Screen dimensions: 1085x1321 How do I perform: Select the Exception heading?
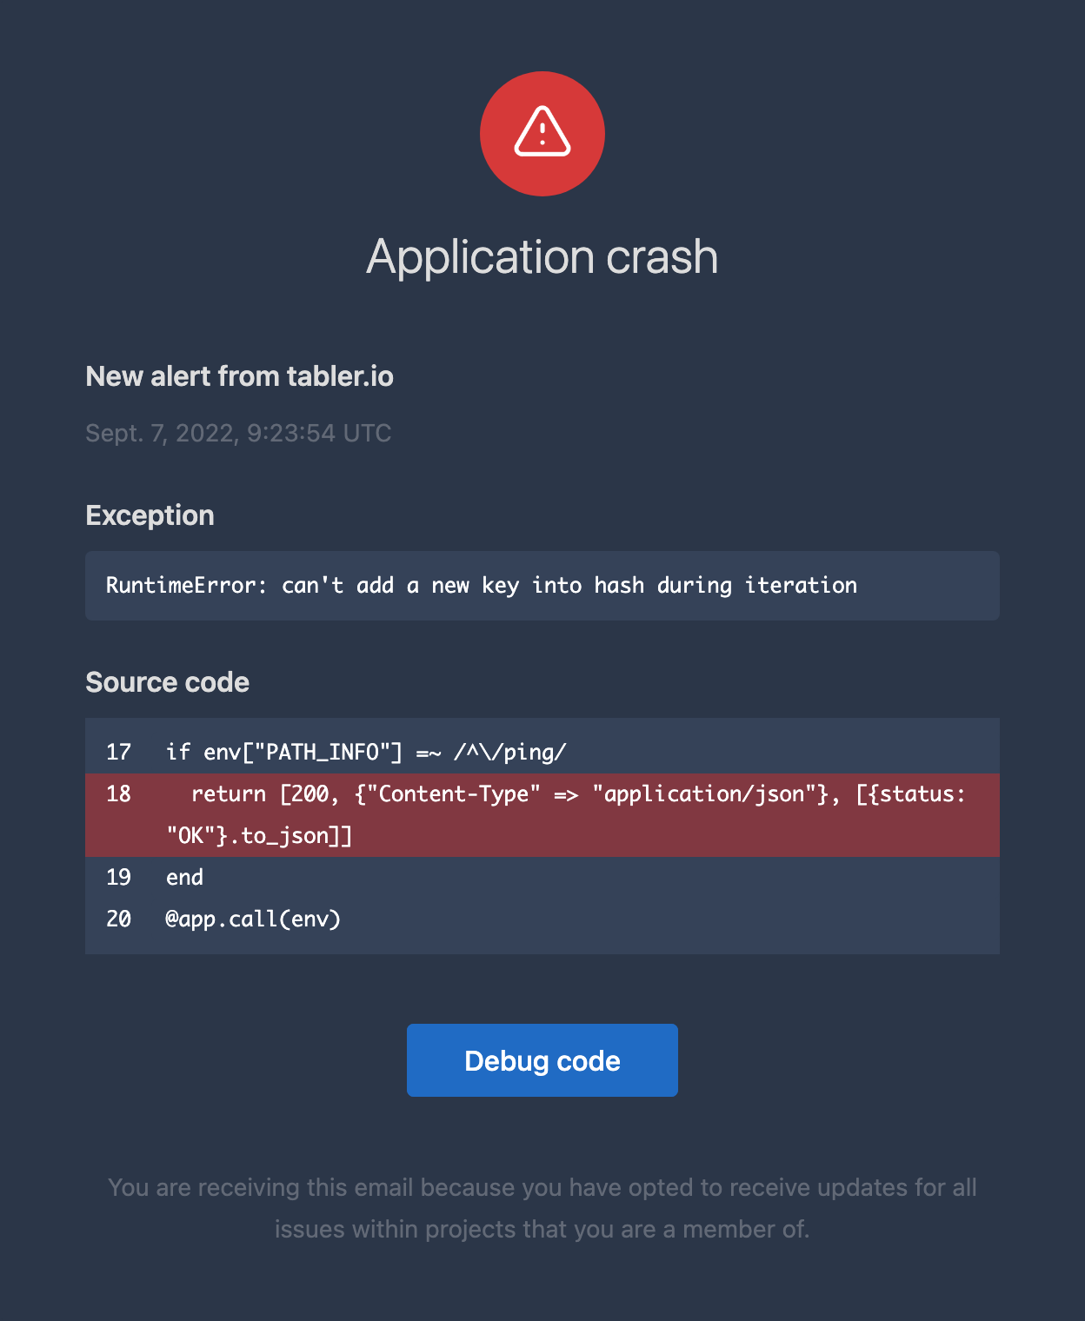coord(150,515)
